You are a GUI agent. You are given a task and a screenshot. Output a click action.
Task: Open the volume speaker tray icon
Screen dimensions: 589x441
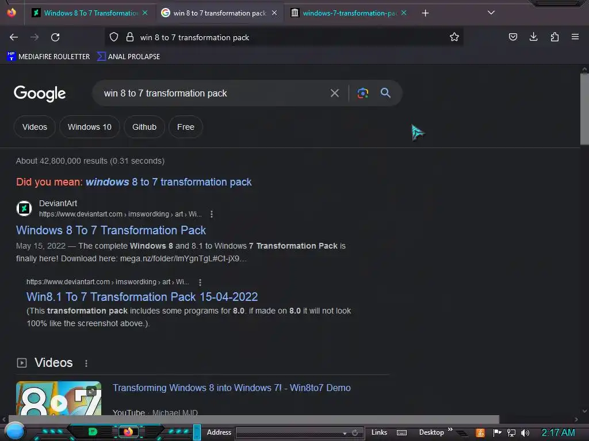coord(525,433)
